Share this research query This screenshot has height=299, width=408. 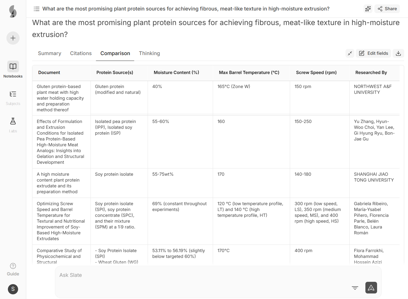point(387,9)
